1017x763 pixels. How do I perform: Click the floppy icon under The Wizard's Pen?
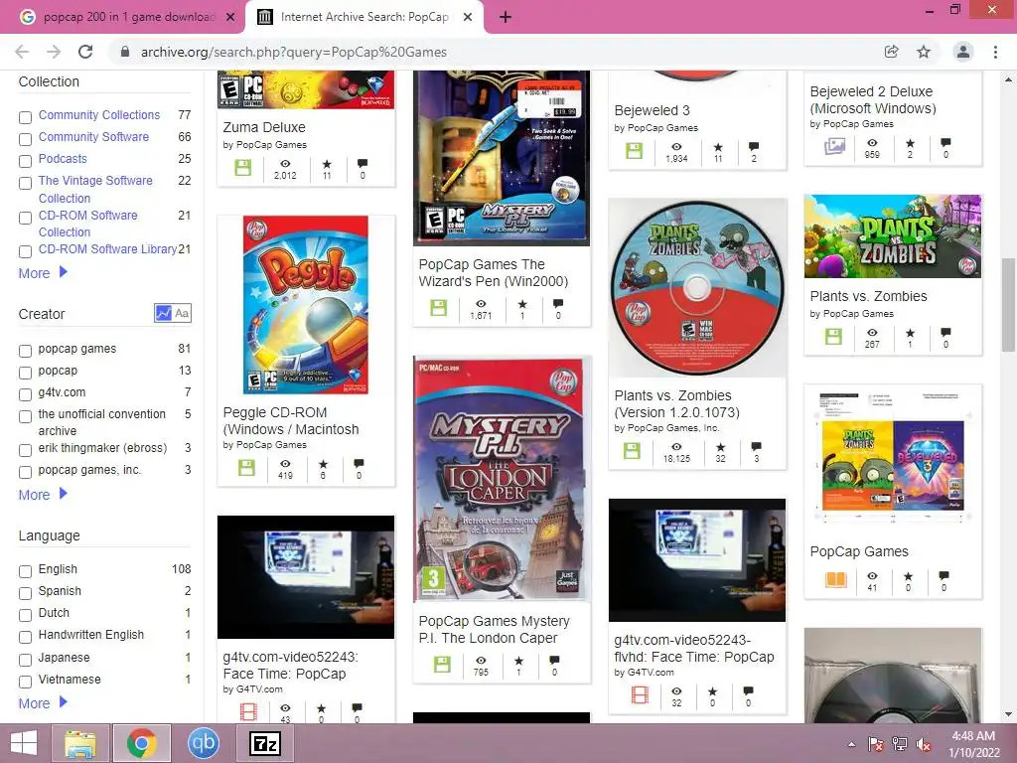tap(438, 308)
